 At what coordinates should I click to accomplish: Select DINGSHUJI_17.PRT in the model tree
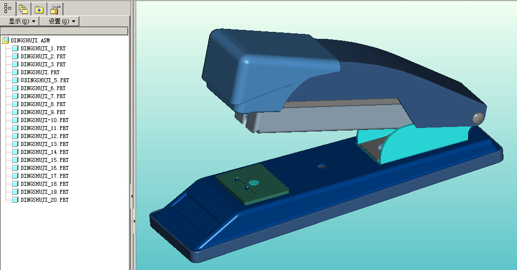pos(44,176)
